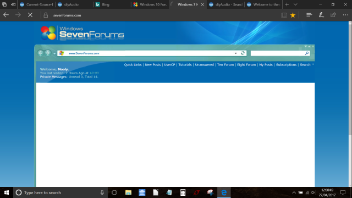Click the forum header forward arrow
The image size is (352, 198).
click(48, 53)
